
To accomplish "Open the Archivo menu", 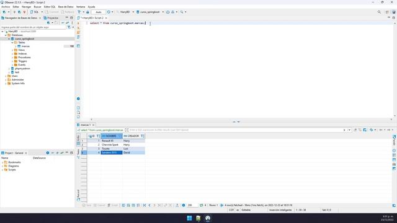I will coord(6,7).
